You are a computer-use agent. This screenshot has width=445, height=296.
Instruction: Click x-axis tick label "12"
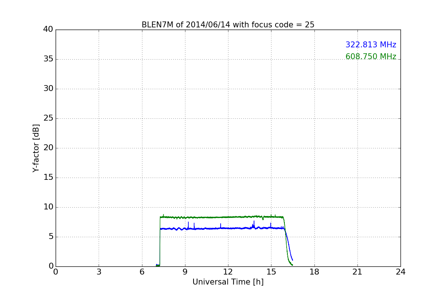[x=228, y=272]
